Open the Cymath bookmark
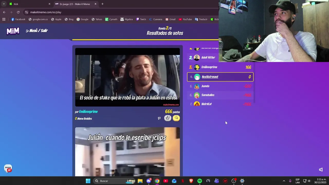 [x=111, y=19]
